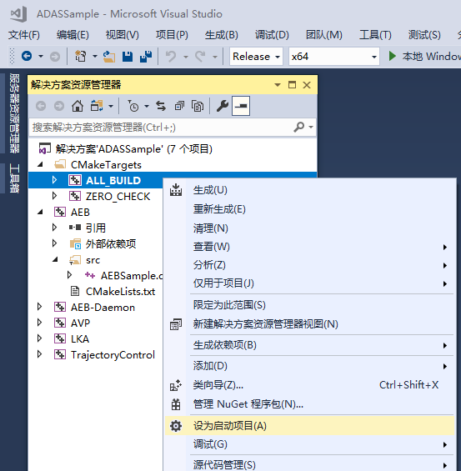The image size is (461, 471).
Task: Click the Save file icon
Action: (x=128, y=57)
